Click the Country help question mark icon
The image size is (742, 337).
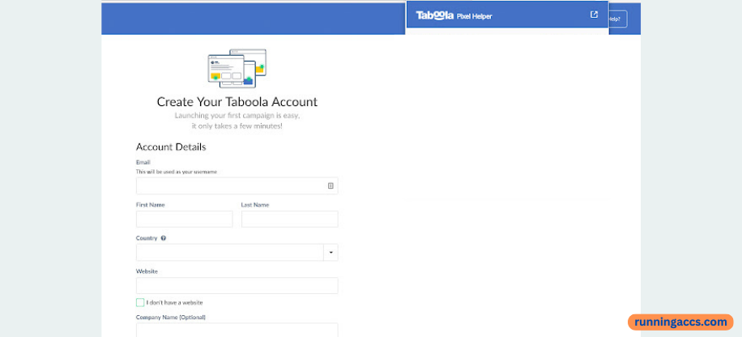coord(164,238)
